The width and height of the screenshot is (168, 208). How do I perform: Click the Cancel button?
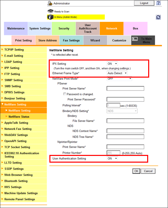coord(148,171)
